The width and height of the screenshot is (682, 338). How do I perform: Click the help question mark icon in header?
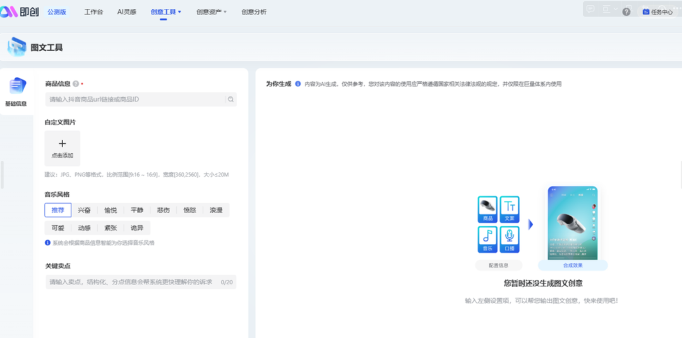click(x=626, y=12)
